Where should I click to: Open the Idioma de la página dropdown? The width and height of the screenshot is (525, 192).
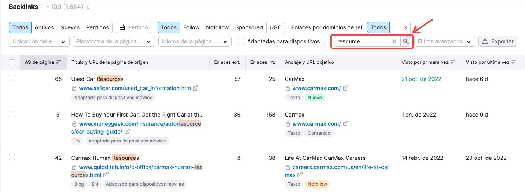[195, 41]
